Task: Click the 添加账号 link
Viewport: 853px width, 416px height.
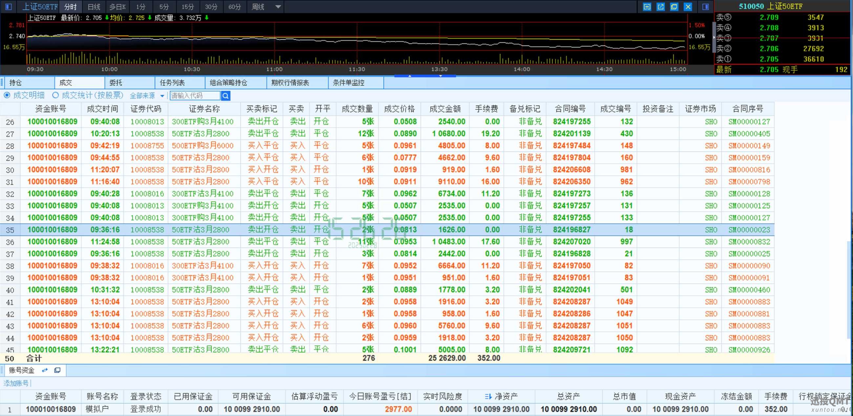Action: click(x=16, y=383)
